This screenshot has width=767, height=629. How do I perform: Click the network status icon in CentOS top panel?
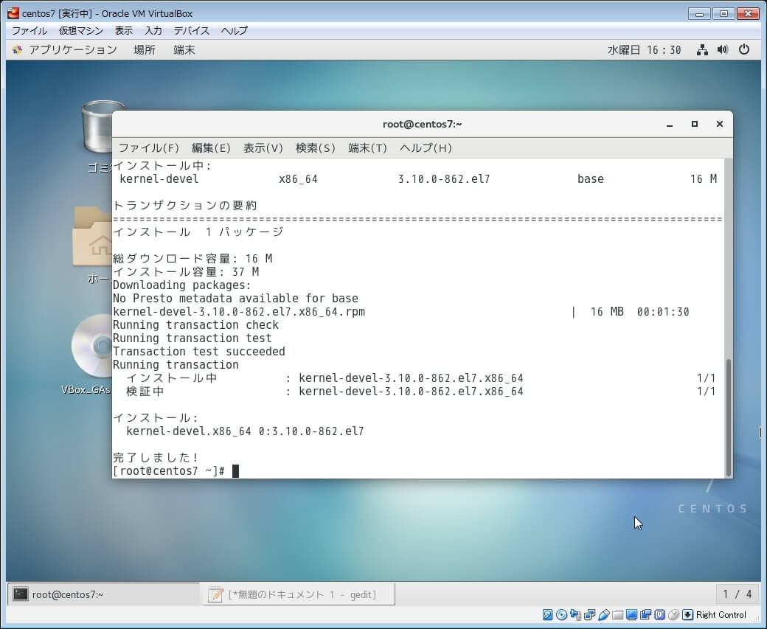tap(702, 50)
